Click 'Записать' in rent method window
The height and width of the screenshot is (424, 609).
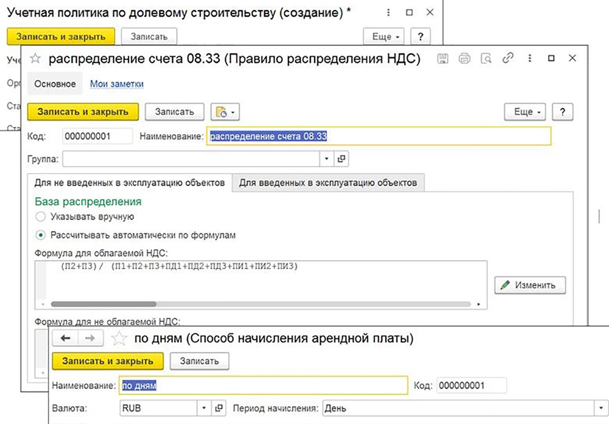click(x=199, y=361)
